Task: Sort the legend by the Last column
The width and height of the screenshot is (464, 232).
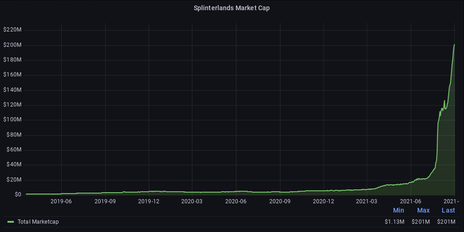Action: (x=448, y=210)
